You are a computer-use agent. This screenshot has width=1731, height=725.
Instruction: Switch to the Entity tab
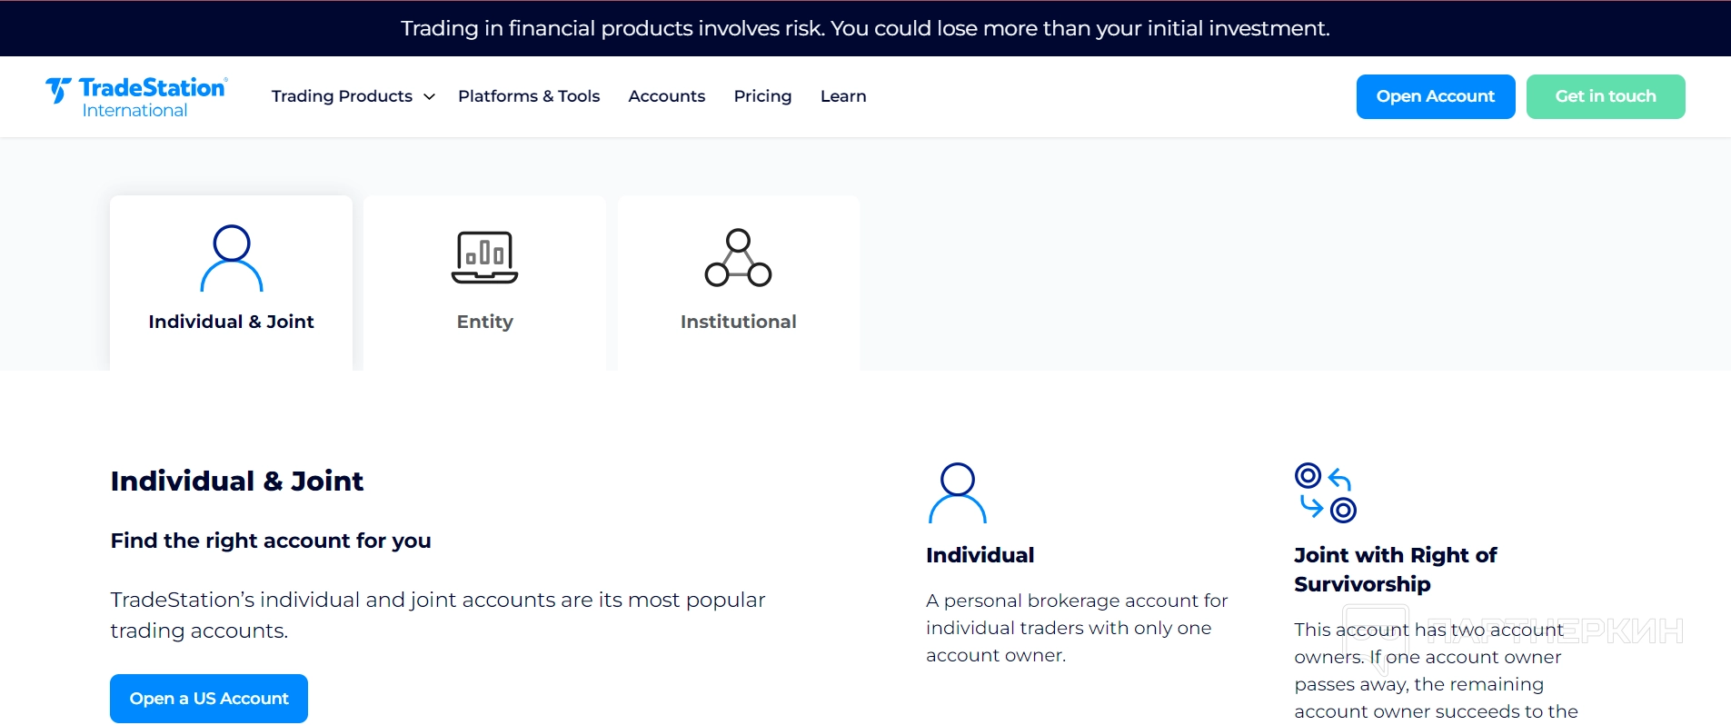pos(484,283)
